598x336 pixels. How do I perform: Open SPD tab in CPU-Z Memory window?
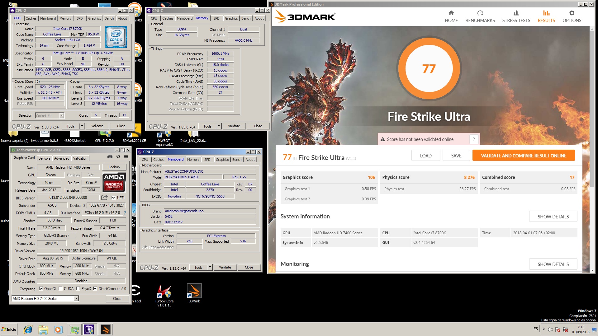point(216,18)
